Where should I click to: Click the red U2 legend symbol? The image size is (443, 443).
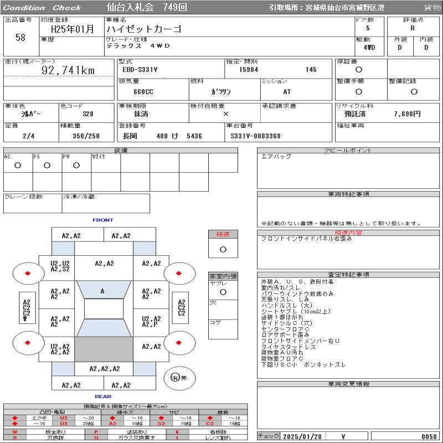click(63, 418)
